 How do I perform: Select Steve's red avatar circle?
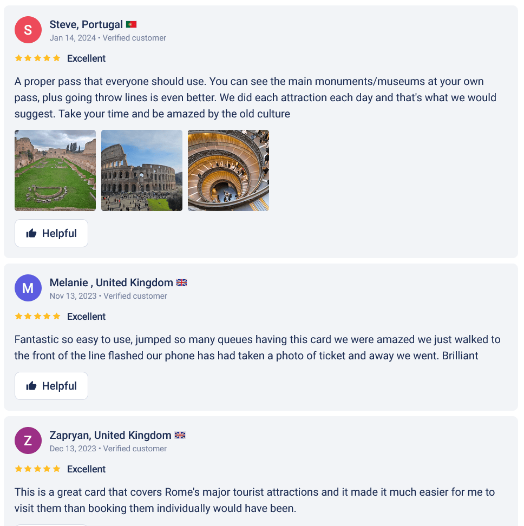coord(28,30)
